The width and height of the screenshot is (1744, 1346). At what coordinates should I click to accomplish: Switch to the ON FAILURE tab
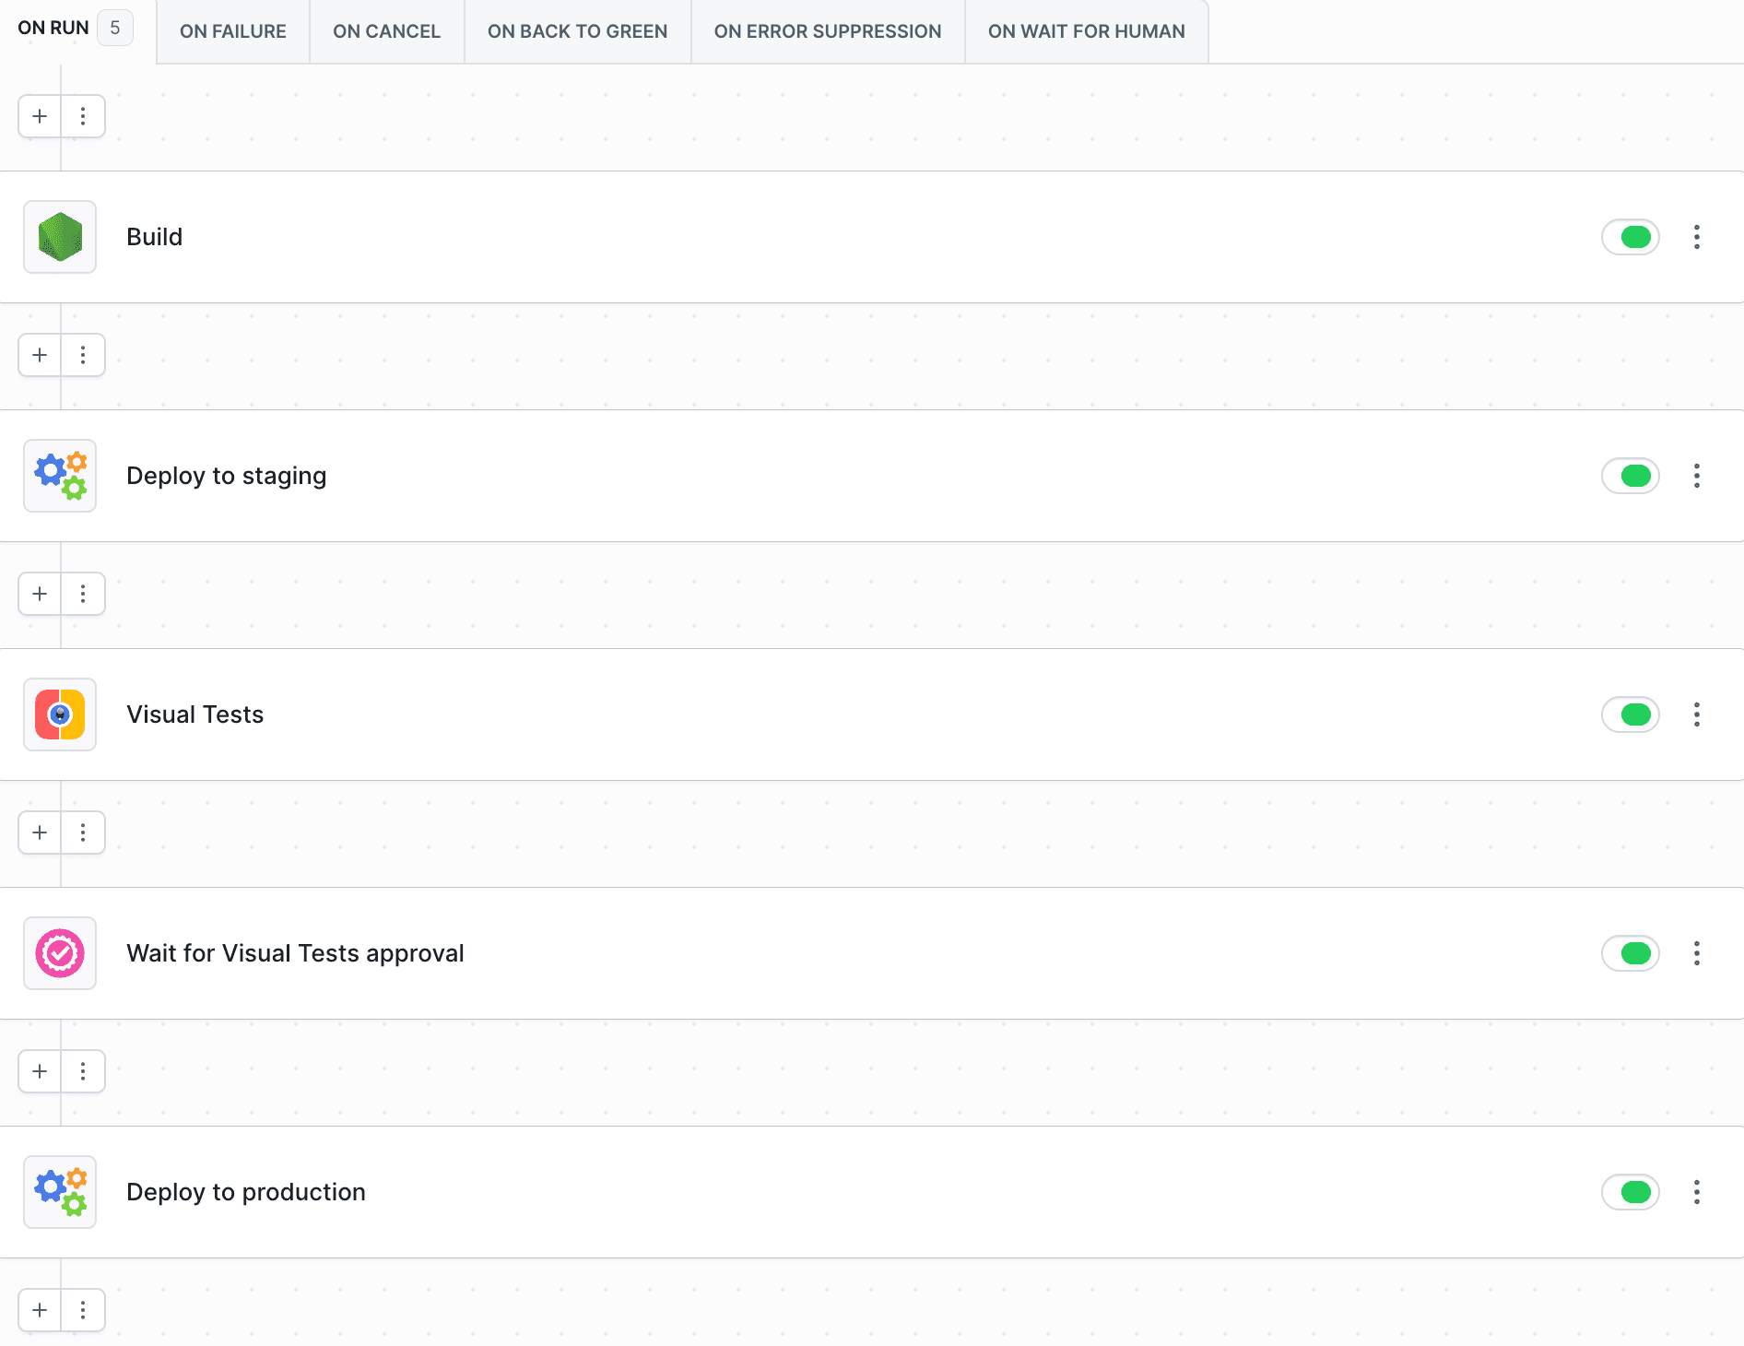(233, 31)
